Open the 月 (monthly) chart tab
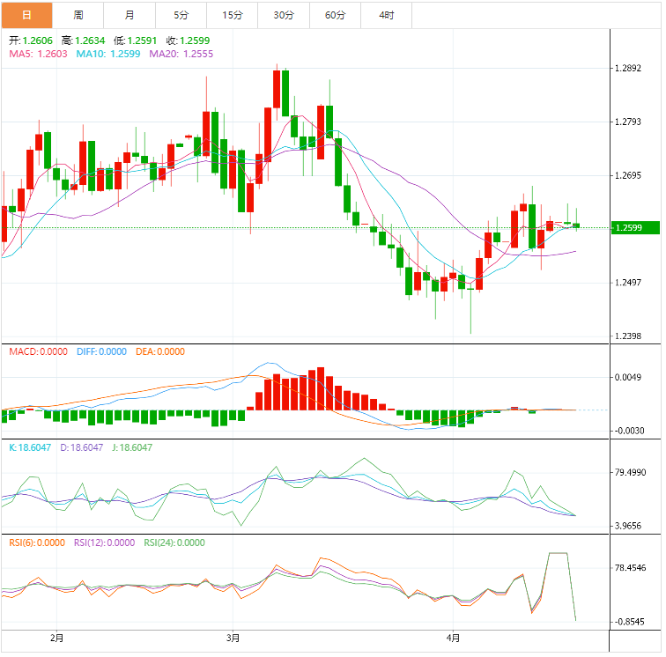The image size is (666, 657). coord(129,15)
